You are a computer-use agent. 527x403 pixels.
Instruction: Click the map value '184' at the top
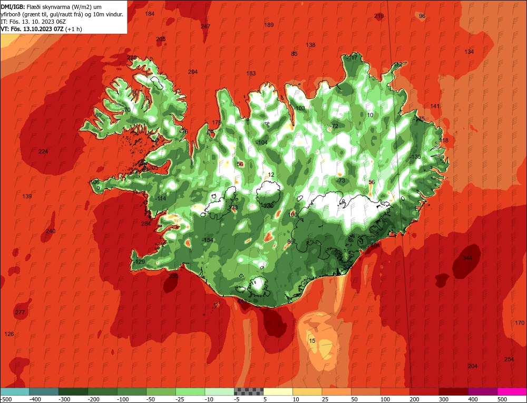pos(150,14)
